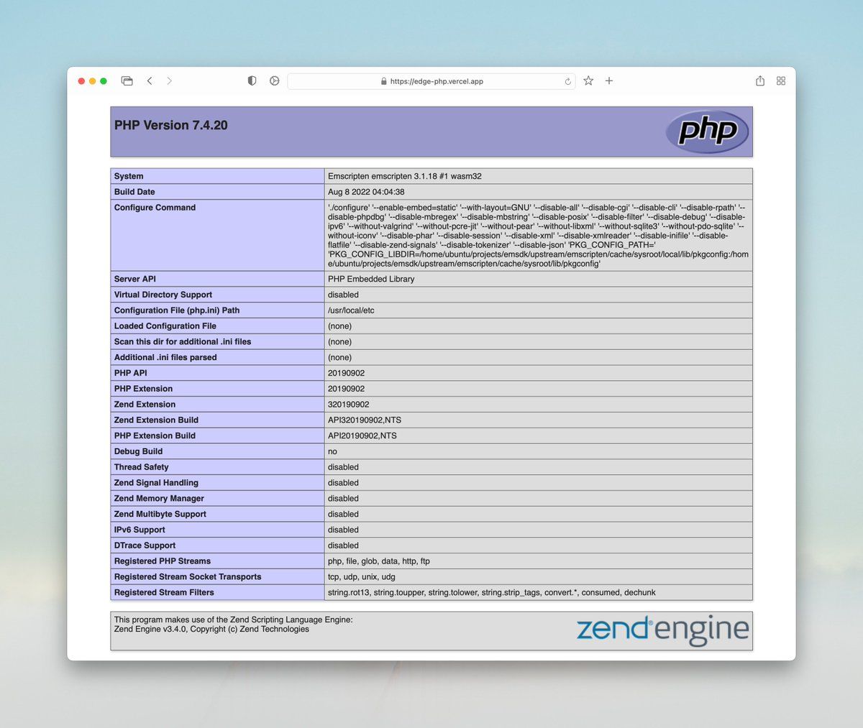Viewport: 863px width, 728px height.
Task: Click the Zend Engine logo
Action: pyautogui.click(x=662, y=630)
